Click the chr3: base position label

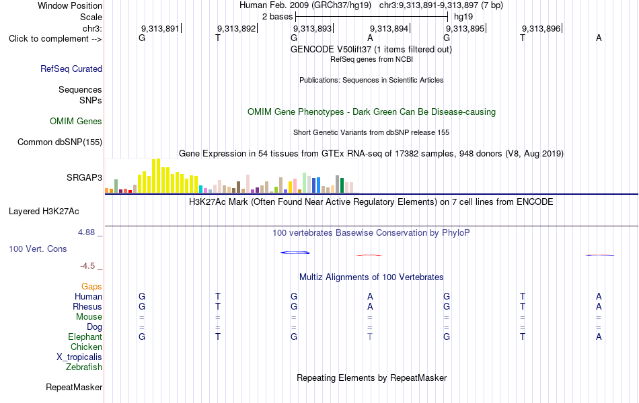click(x=92, y=28)
